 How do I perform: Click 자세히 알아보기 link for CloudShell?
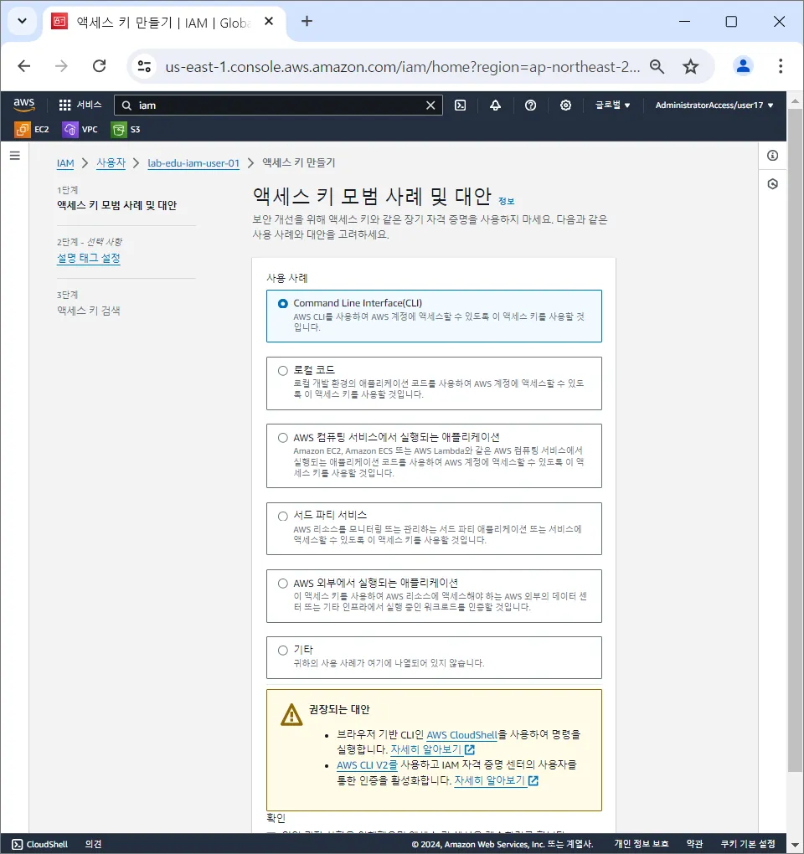pyautogui.click(x=426, y=750)
